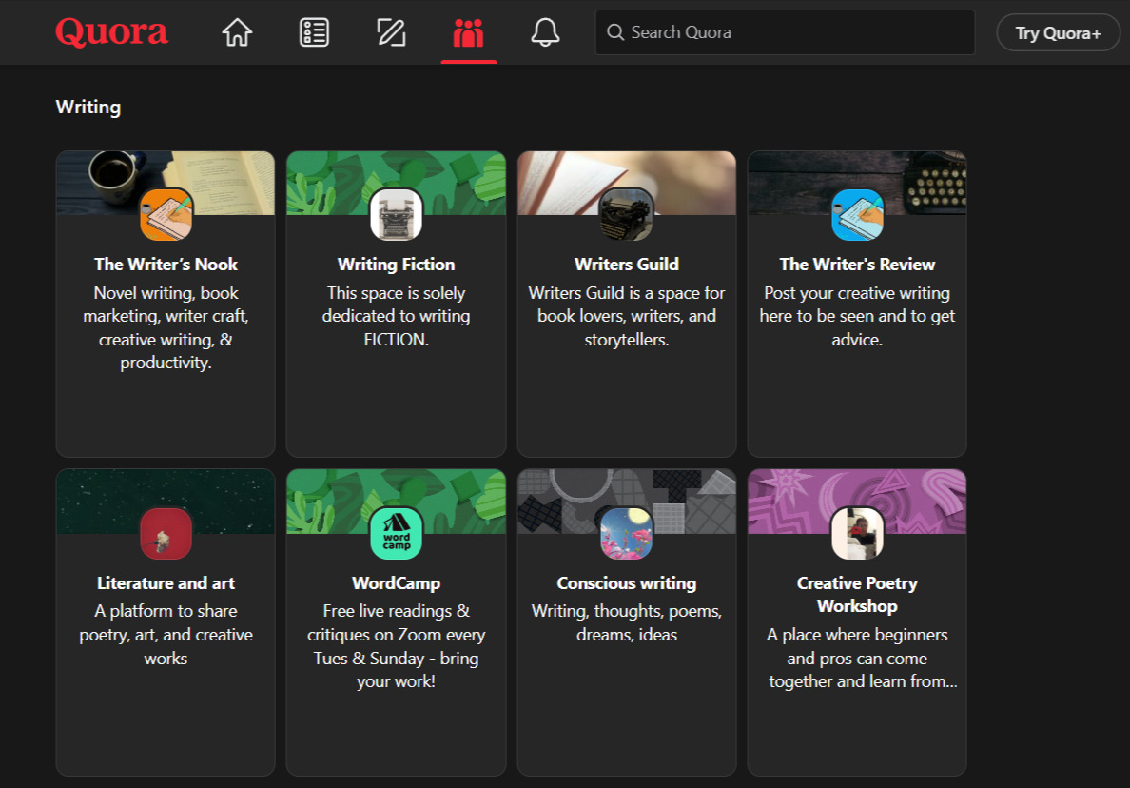The height and width of the screenshot is (788, 1130).
Task: Click the Writing section heading
Action: 88,108
